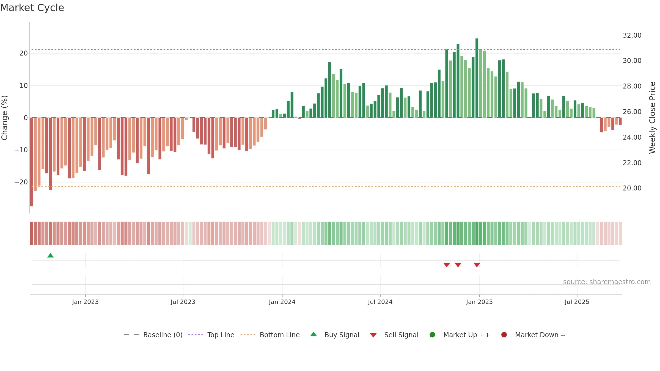
Task: Click the 32.00 price axis tick
Action: coord(632,35)
